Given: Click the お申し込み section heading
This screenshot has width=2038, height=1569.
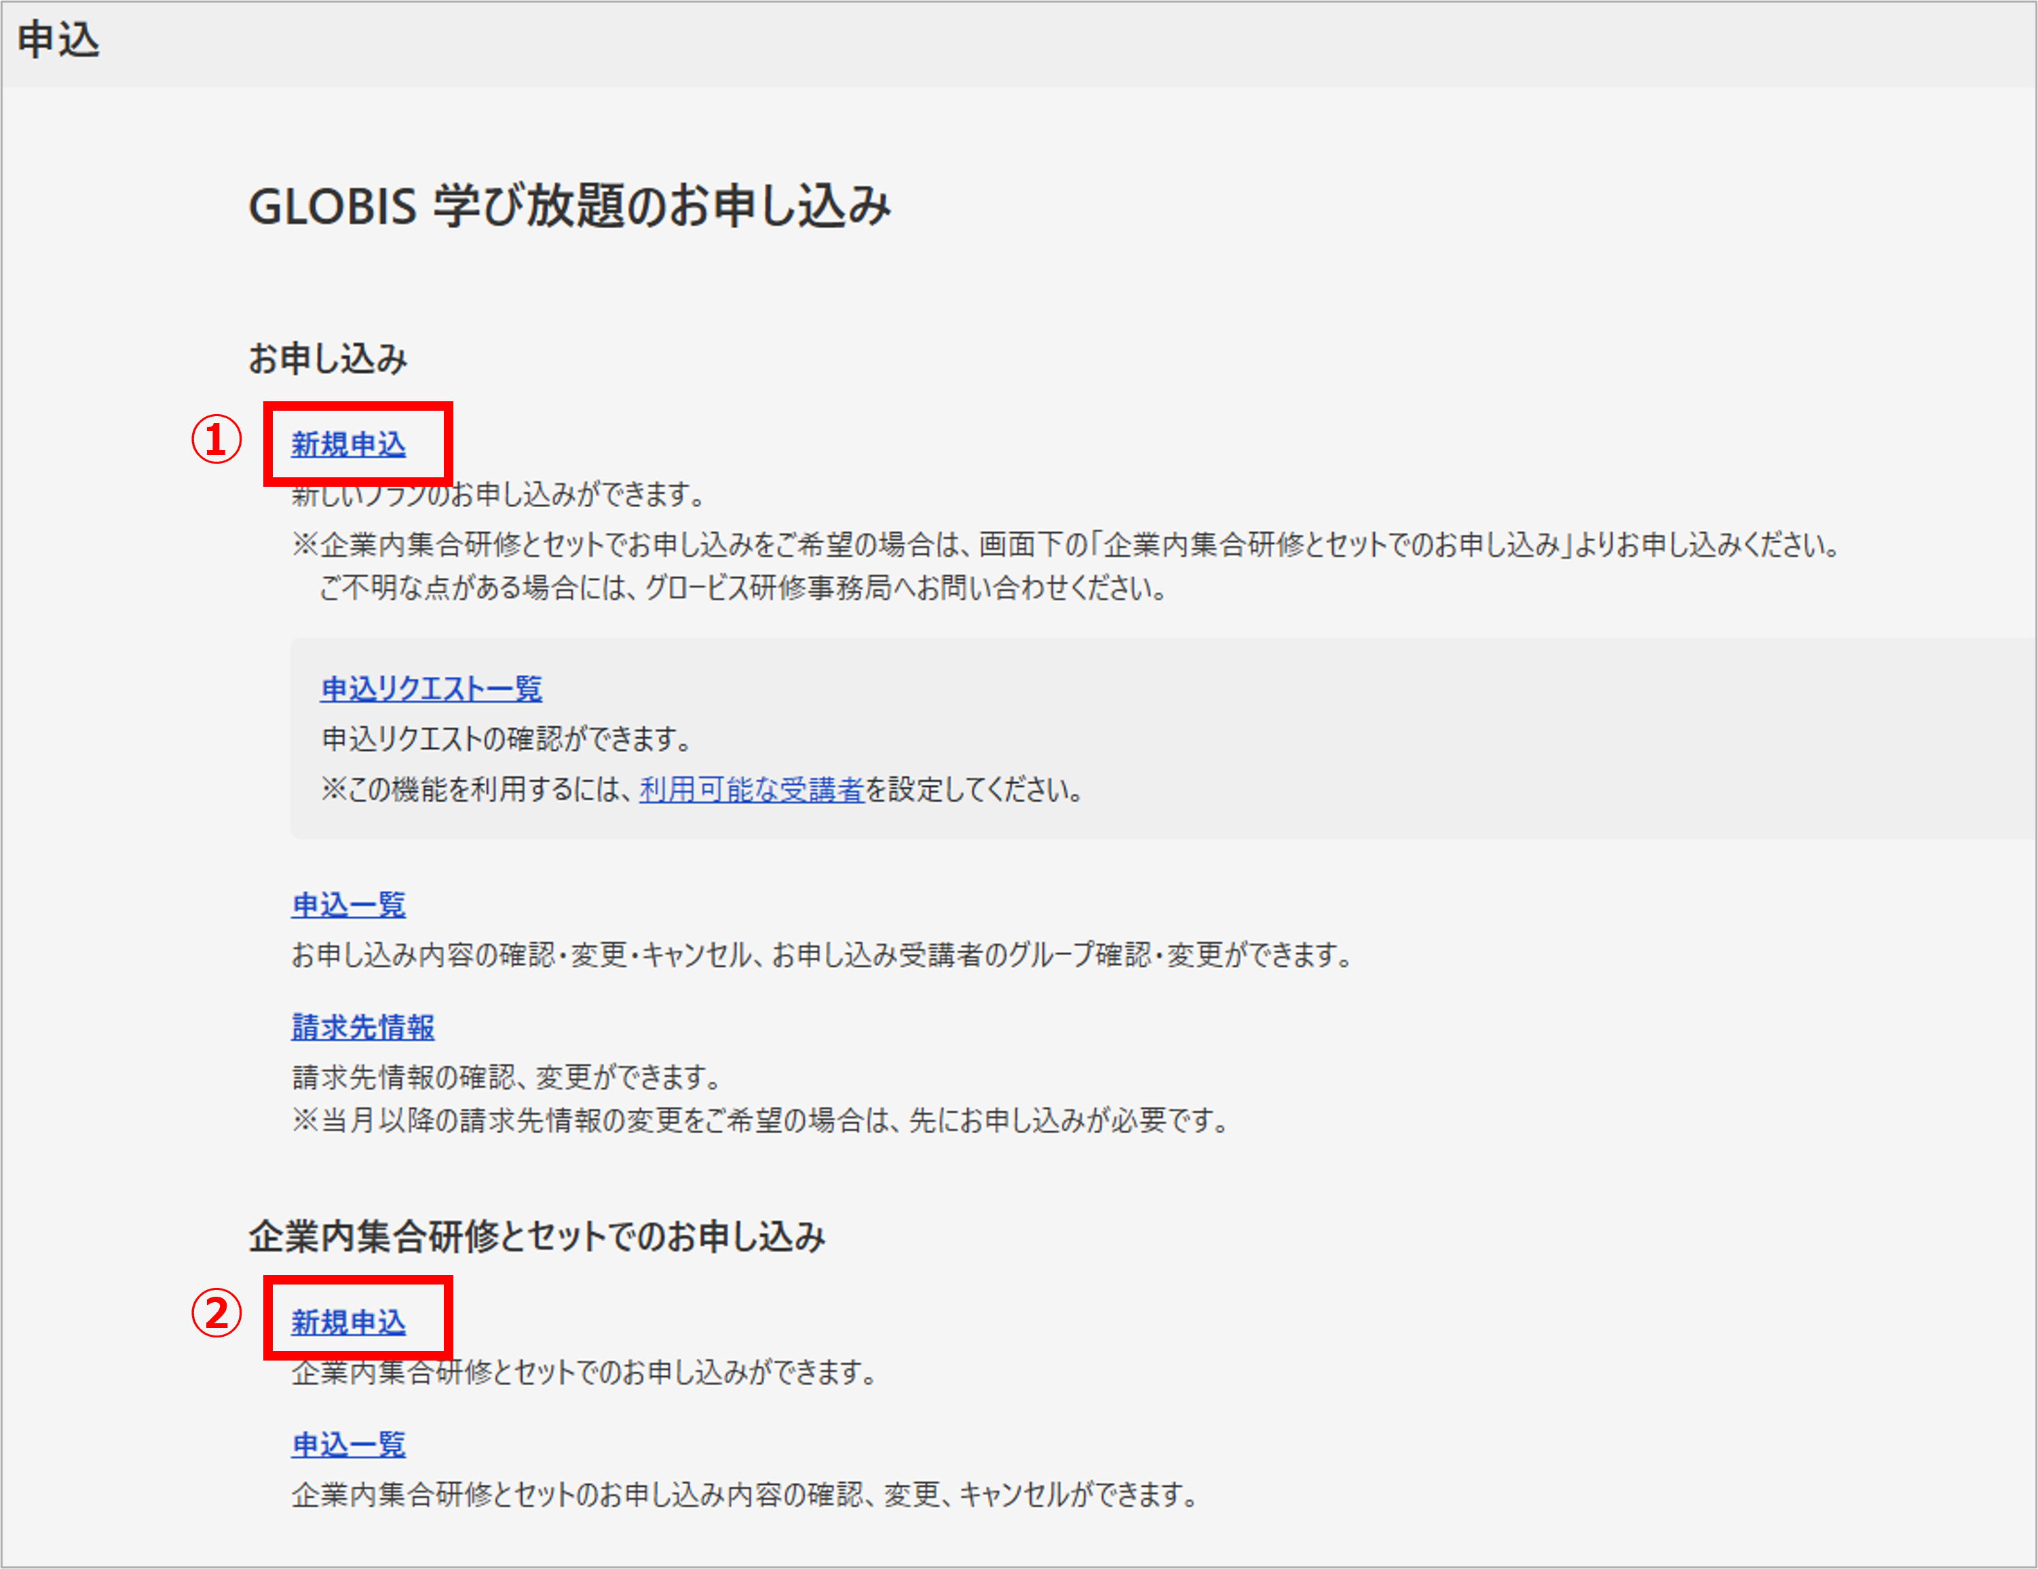Looking at the screenshot, I should [x=328, y=358].
